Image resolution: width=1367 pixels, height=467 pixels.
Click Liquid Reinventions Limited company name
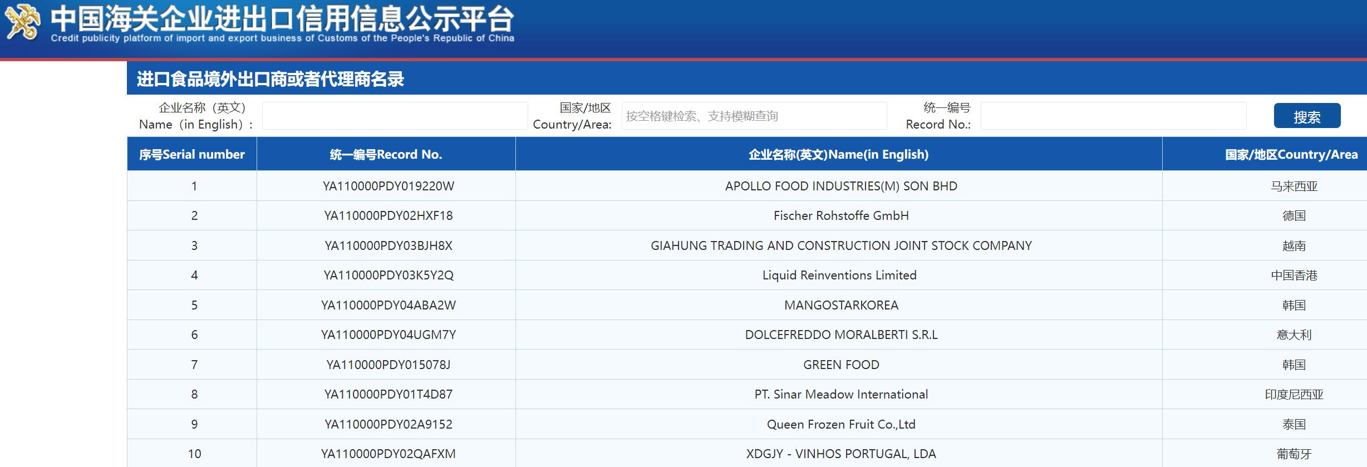click(x=839, y=275)
